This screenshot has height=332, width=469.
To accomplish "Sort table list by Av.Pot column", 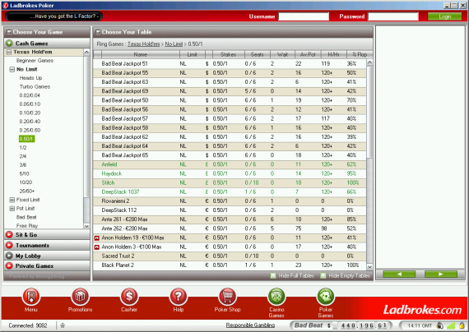I will point(308,54).
